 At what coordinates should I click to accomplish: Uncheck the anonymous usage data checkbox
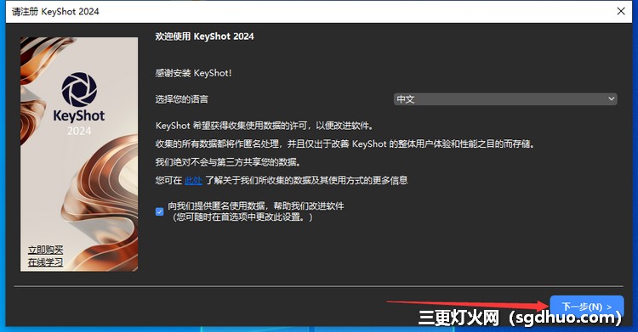(x=160, y=211)
